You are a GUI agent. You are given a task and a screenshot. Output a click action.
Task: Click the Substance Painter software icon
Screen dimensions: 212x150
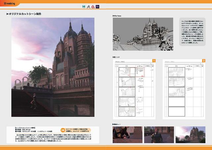pos(93,7)
